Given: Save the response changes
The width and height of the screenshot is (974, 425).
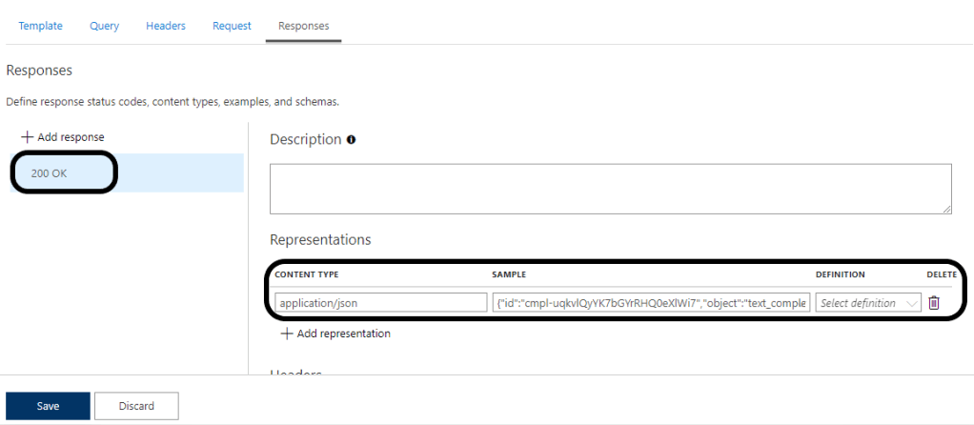Looking at the screenshot, I should [48, 406].
